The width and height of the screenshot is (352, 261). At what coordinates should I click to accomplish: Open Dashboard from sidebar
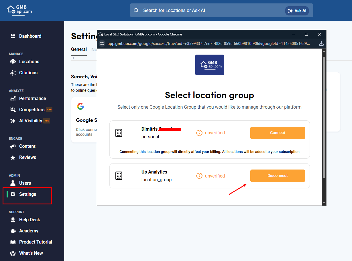30,36
